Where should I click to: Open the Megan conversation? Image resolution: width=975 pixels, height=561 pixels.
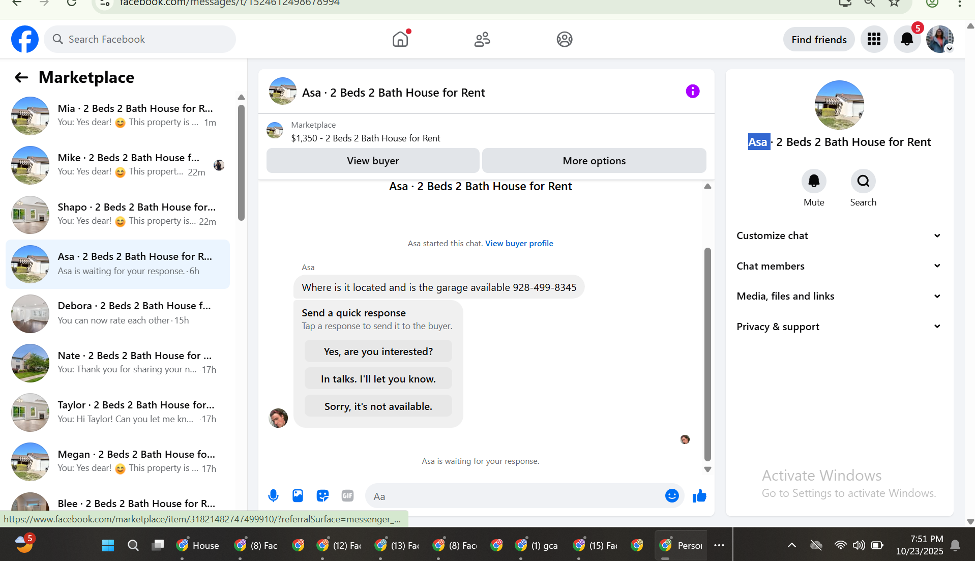click(x=117, y=462)
